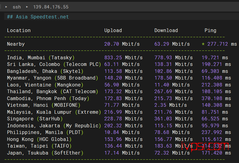This screenshot has height=163, width=239.
Task: Click Taiwan, Taipei (TAIFO) row
Action: (39, 146)
